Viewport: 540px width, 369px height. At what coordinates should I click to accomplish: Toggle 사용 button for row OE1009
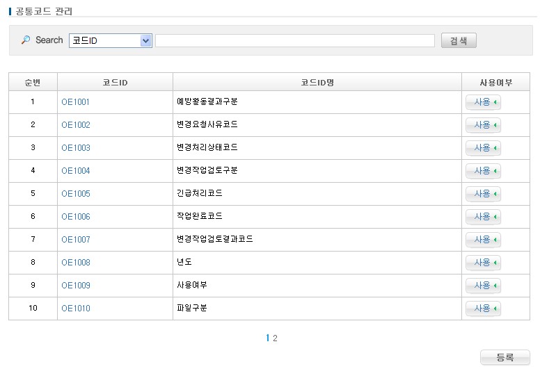point(483,286)
